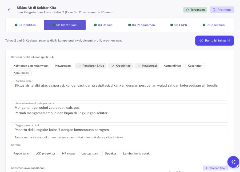Viewport: 240px width, 172px height.
Task: Click the floating AI sparkle assistant button
Action: pos(233,162)
